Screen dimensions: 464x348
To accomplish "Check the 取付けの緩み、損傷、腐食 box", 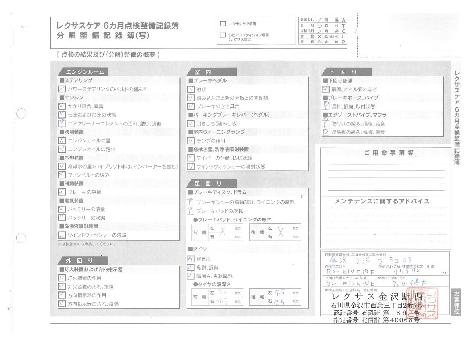I will [326, 124].
